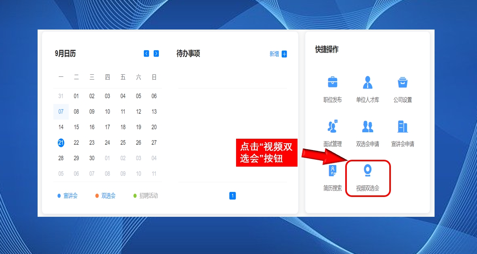Open the 职位发布 briefcase icon

333,82
